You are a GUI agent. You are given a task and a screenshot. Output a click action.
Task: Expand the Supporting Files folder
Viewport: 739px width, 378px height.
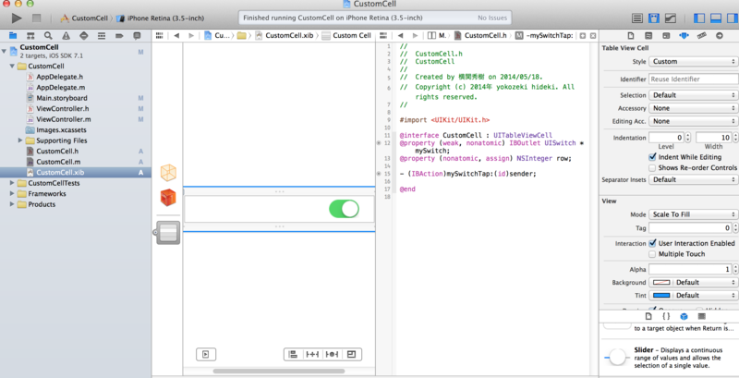pos(20,140)
